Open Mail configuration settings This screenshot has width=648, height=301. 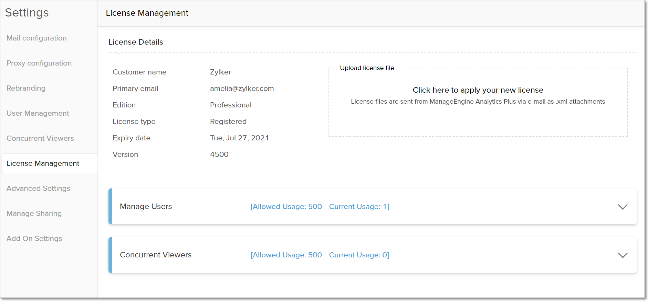coord(36,38)
